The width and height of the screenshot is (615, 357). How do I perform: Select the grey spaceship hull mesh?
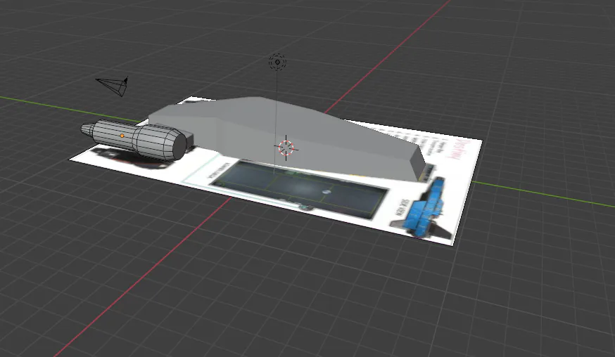286,137
